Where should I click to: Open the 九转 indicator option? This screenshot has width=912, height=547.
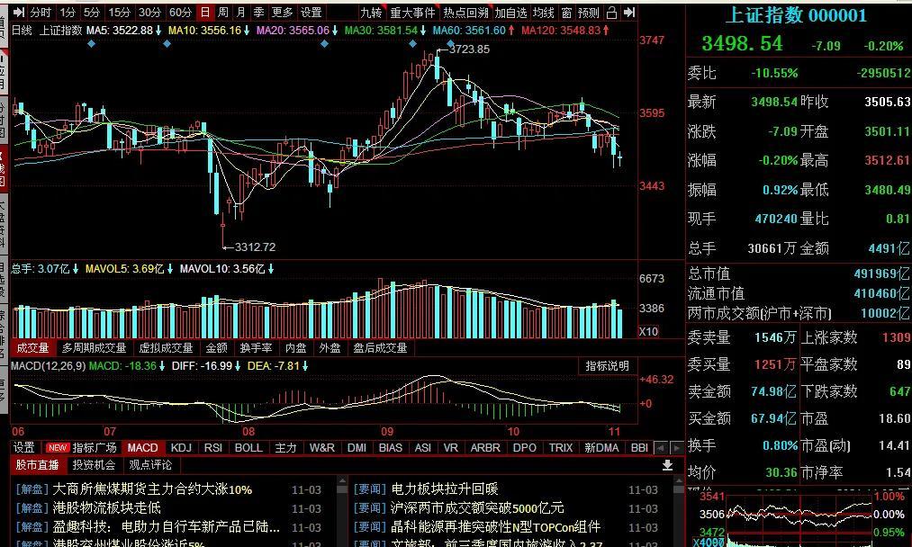(371, 13)
